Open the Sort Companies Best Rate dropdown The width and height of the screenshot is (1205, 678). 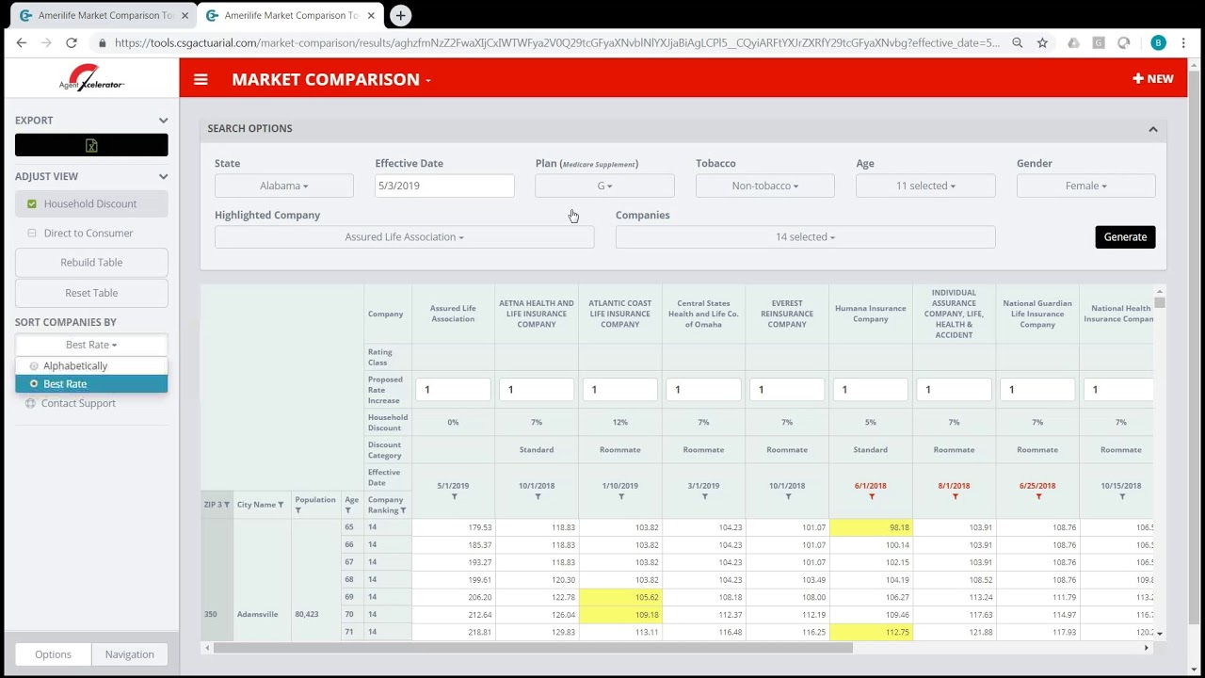[91, 345]
